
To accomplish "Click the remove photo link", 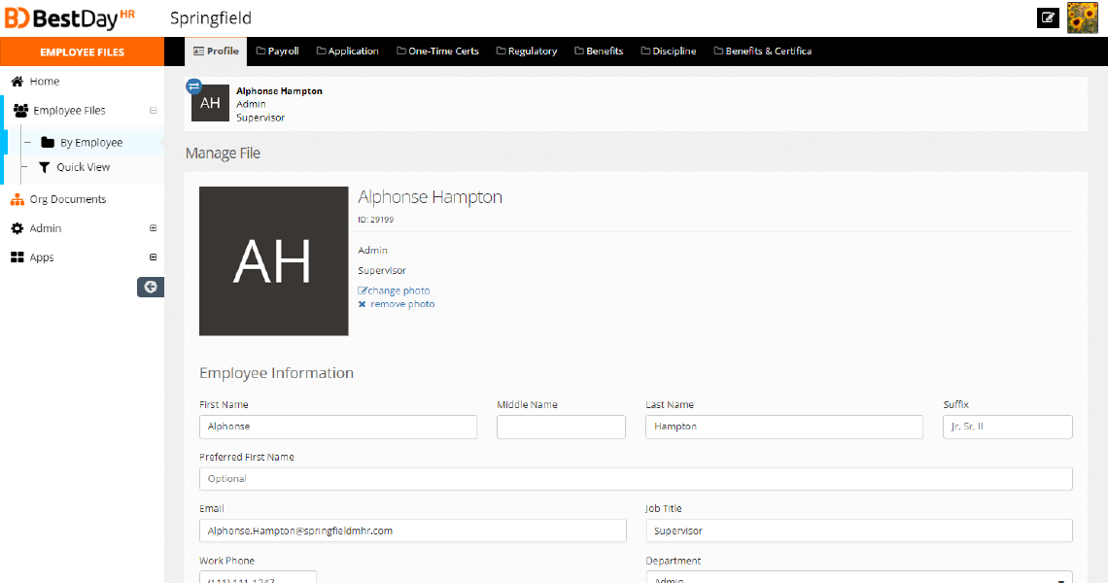I will [x=397, y=304].
